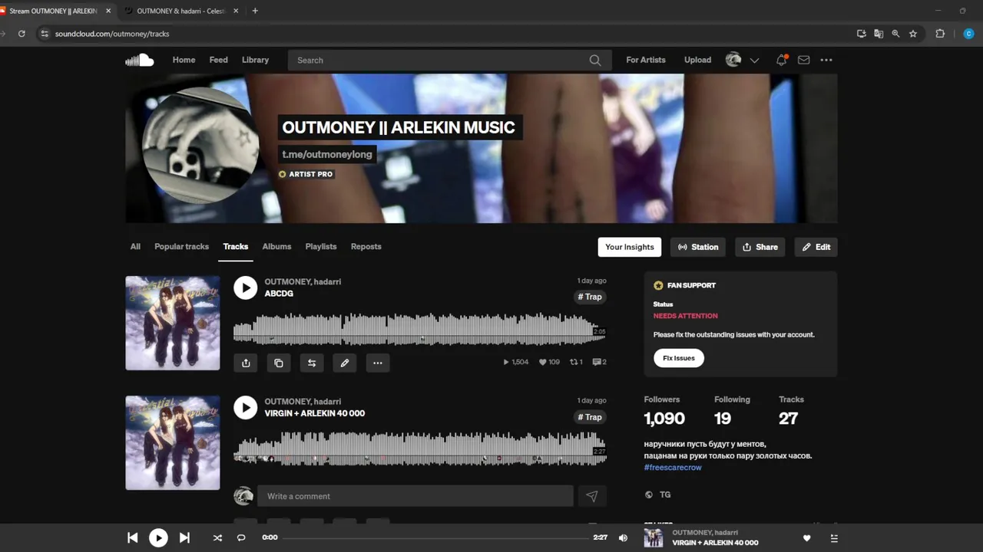Screen dimensions: 983x552
Task: Click the search magnifier icon
Action: (595, 60)
